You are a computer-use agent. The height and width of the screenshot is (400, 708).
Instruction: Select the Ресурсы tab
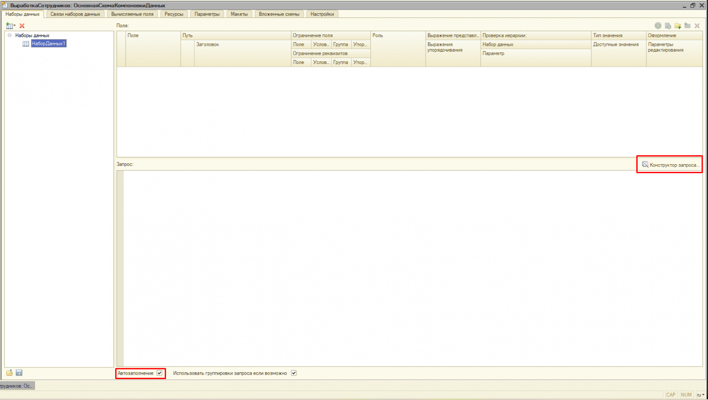pos(174,14)
